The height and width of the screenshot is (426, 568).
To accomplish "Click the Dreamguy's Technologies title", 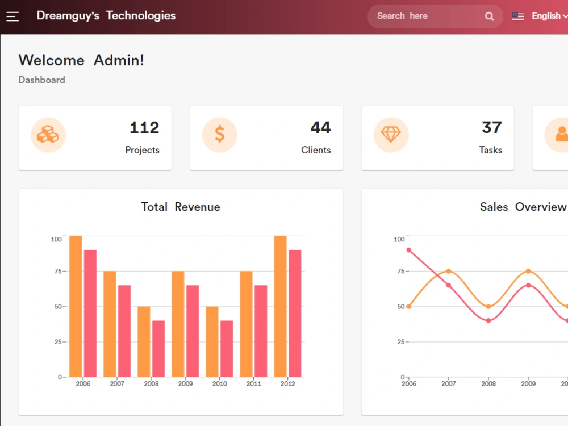I will 106,15.
